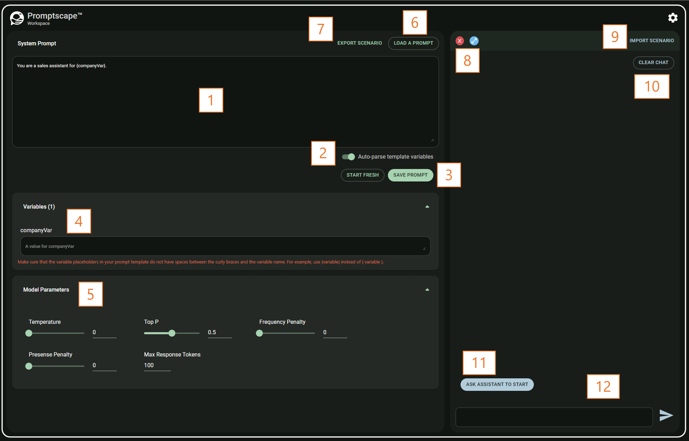Image resolution: width=689 pixels, height=441 pixels.
Task: Click the companyVar value input field
Action: (x=225, y=246)
